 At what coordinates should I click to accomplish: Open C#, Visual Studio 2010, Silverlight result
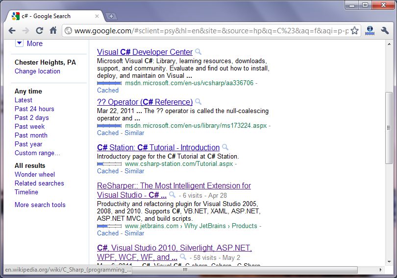[174, 248]
